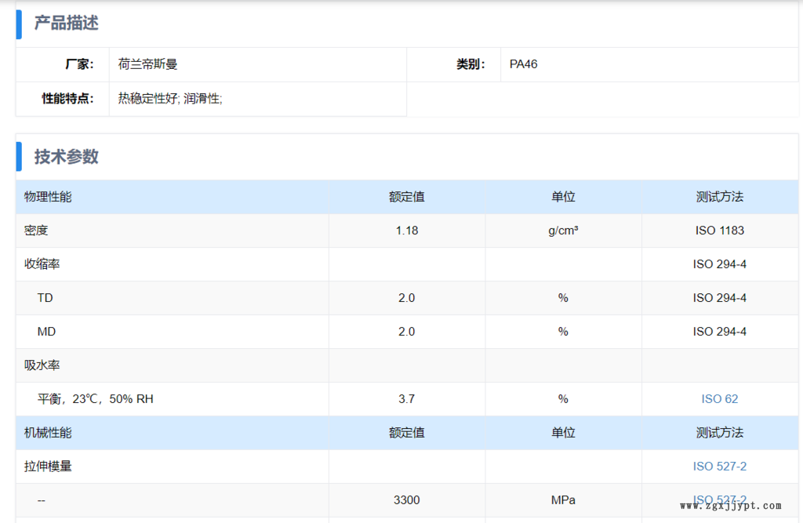The image size is (803, 523).
Task: Click the 物理性能 table header
Action: click(48, 197)
